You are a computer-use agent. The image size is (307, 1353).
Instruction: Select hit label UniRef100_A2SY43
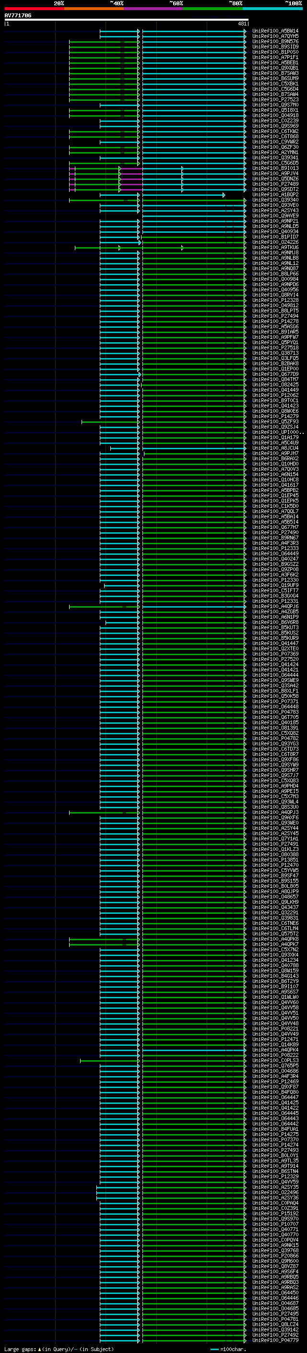tap(275, 211)
